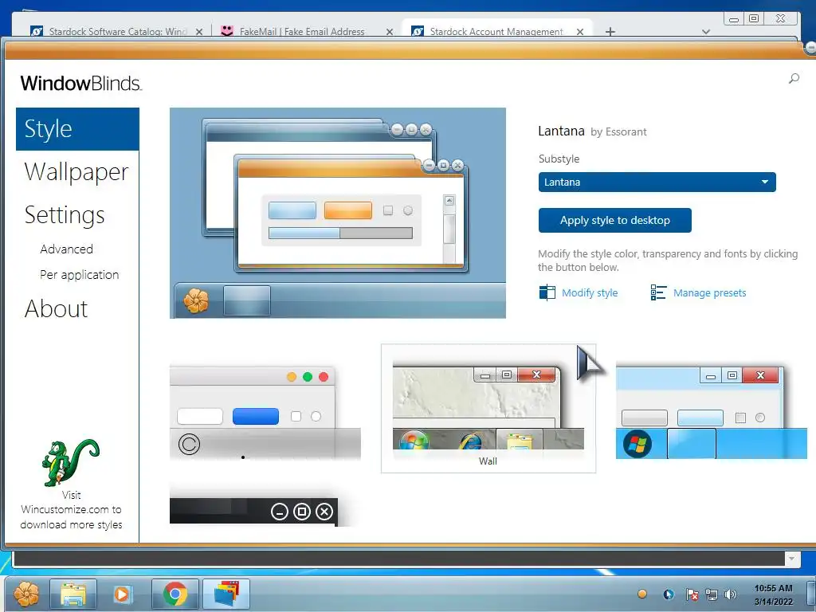The image size is (816, 612).
Task: Open the Lantana substyle dropdown
Action: [x=657, y=182]
